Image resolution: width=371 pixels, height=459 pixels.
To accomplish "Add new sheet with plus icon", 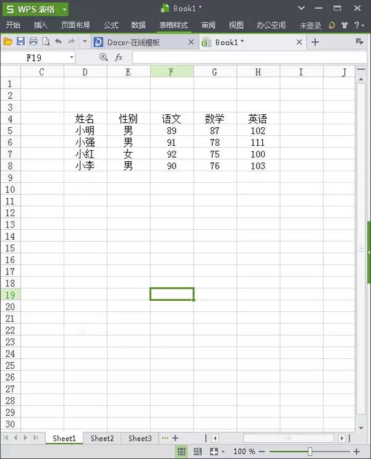I will pos(175,438).
